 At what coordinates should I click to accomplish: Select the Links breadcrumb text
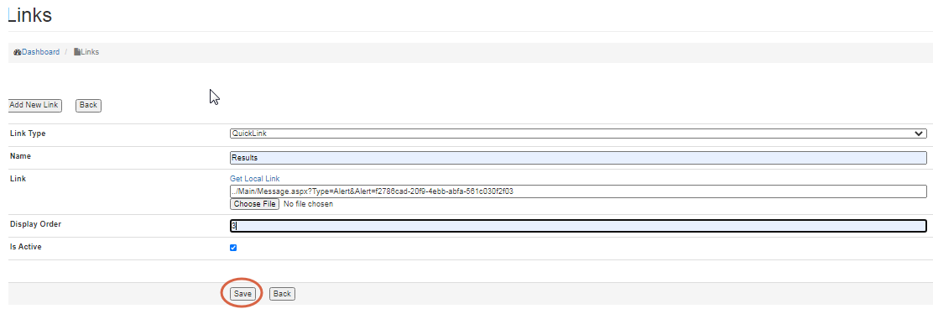pos(90,52)
